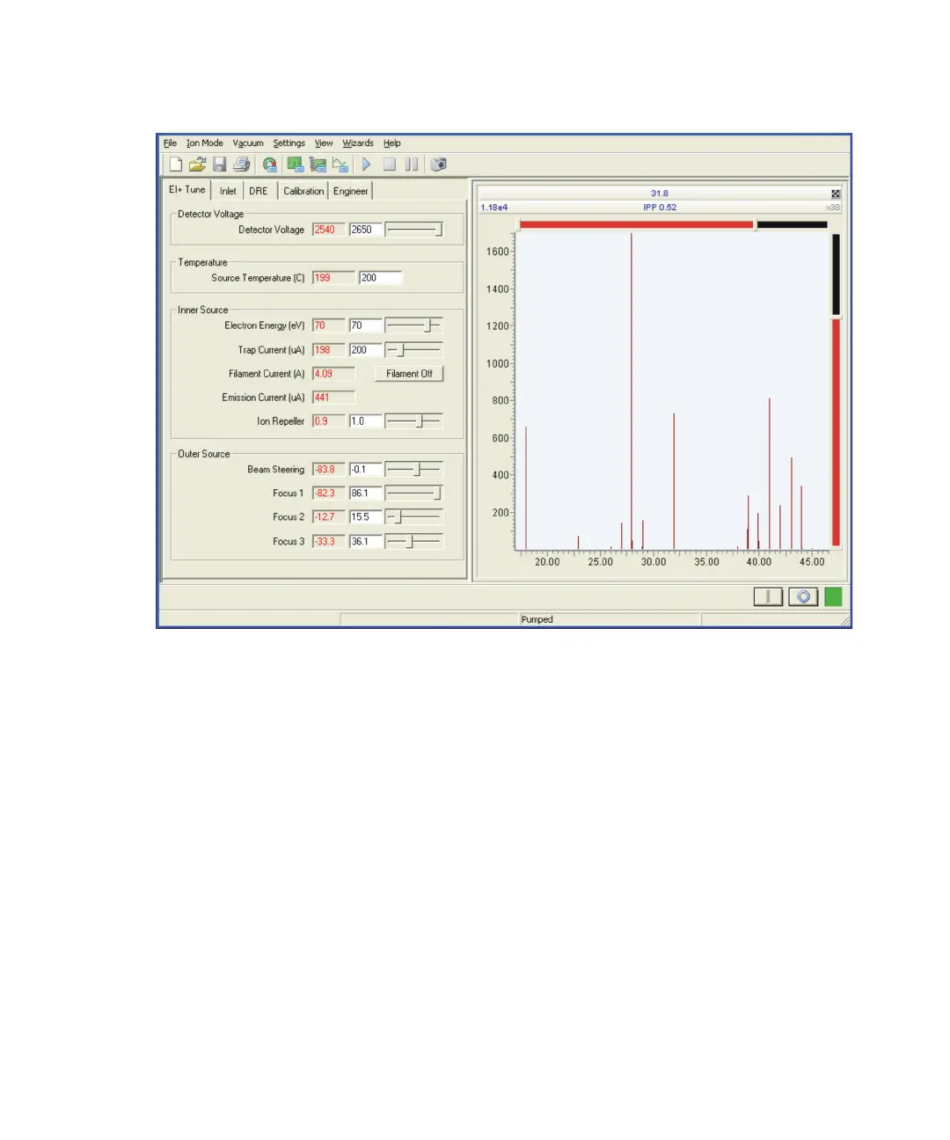This screenshot has height=1140, width=950.
Task: Click the Trap Current readback 198
Action: click(329, 350)
